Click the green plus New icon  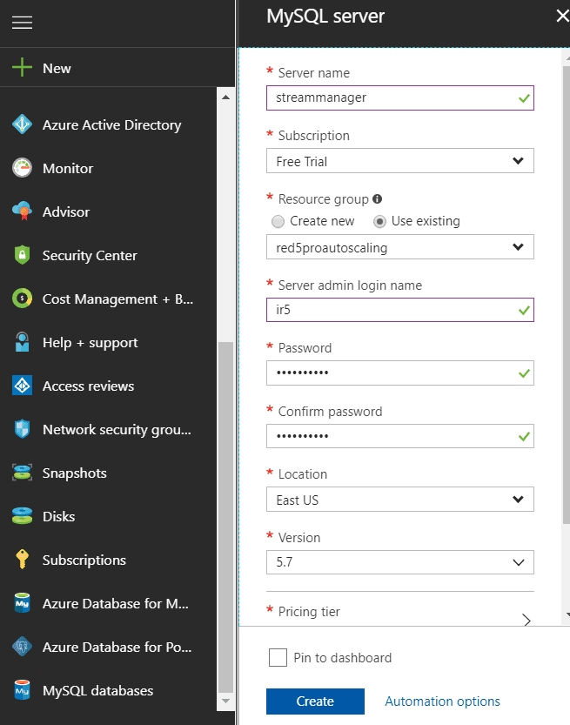pyautogui.click(x=22, y=68)
